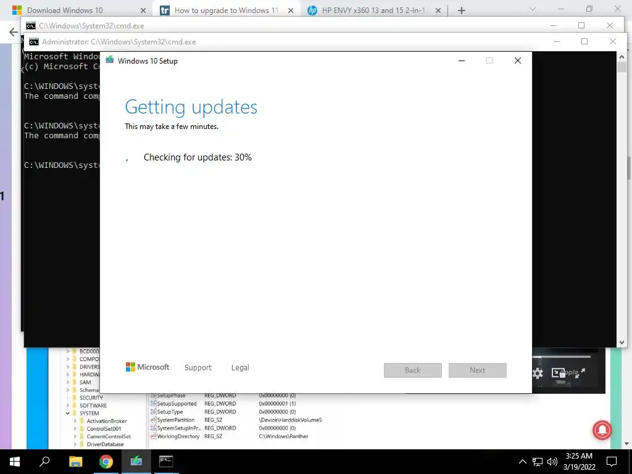Screen dimensions: 632x474
Task: Expand the ActivationBroker subkey
Action: tap(75, 421)
